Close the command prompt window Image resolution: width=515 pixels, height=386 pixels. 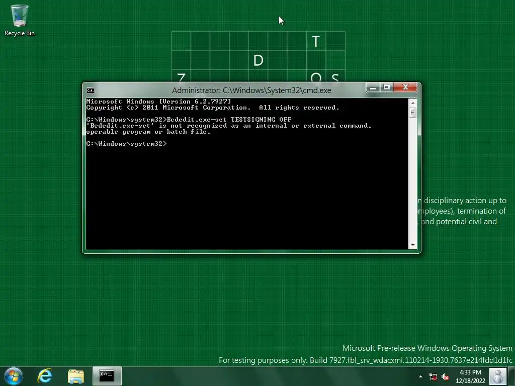[x=406, y=87]
